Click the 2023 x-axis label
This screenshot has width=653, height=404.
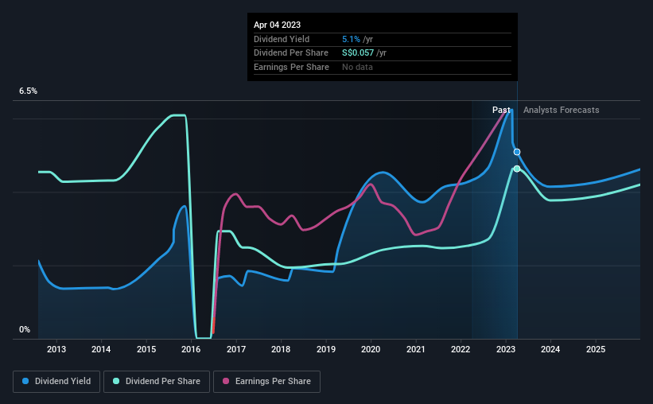(x=506, y=349)
